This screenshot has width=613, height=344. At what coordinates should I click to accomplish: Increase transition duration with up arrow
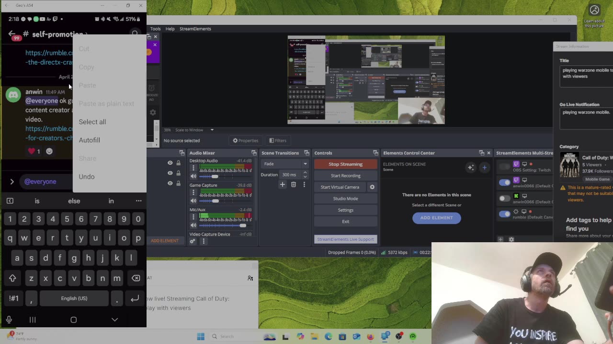(305, 172)
